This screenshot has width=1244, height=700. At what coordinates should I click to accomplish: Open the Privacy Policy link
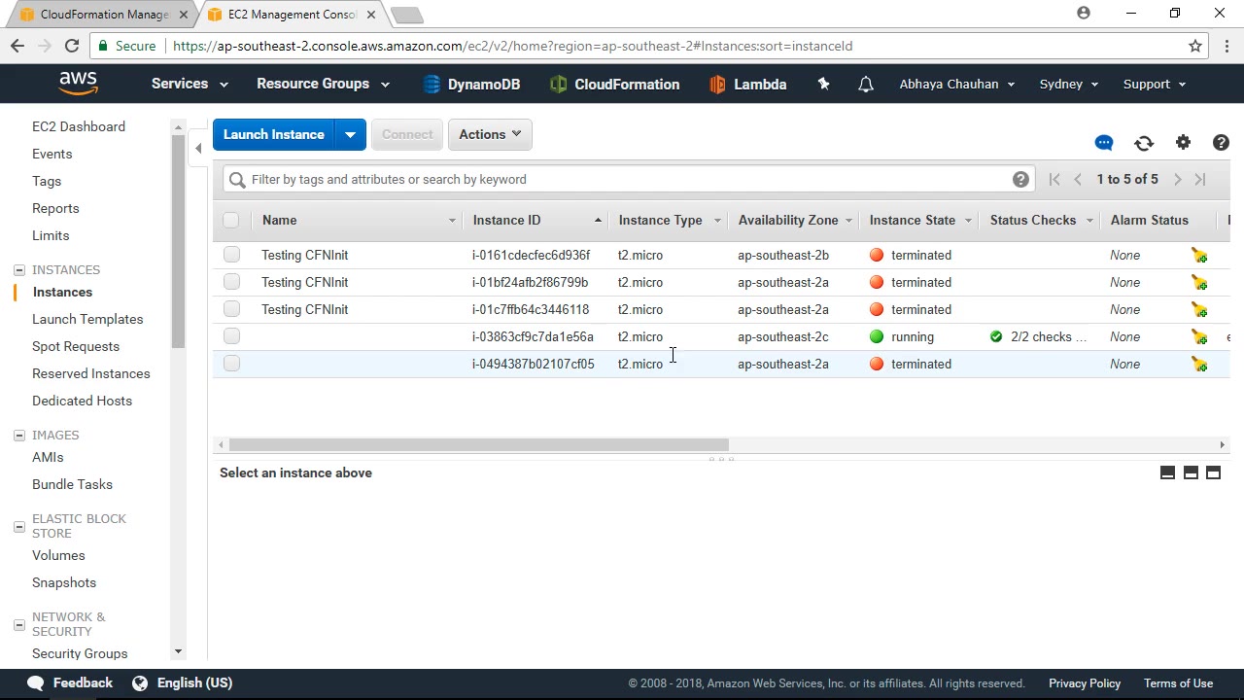pyautogui.click(x=1085, y=683)
